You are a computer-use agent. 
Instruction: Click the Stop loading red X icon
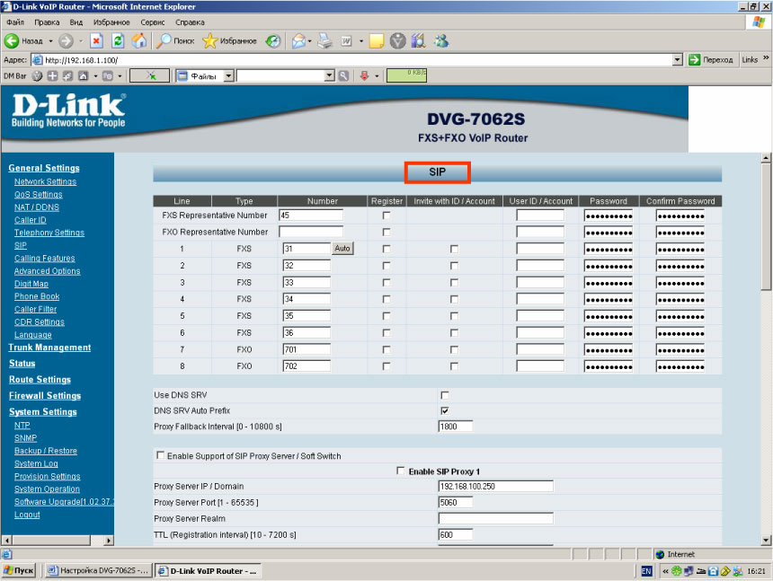(96, 40)
